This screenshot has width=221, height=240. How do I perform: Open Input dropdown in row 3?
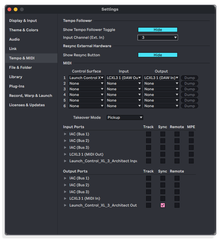pos(124,89)
